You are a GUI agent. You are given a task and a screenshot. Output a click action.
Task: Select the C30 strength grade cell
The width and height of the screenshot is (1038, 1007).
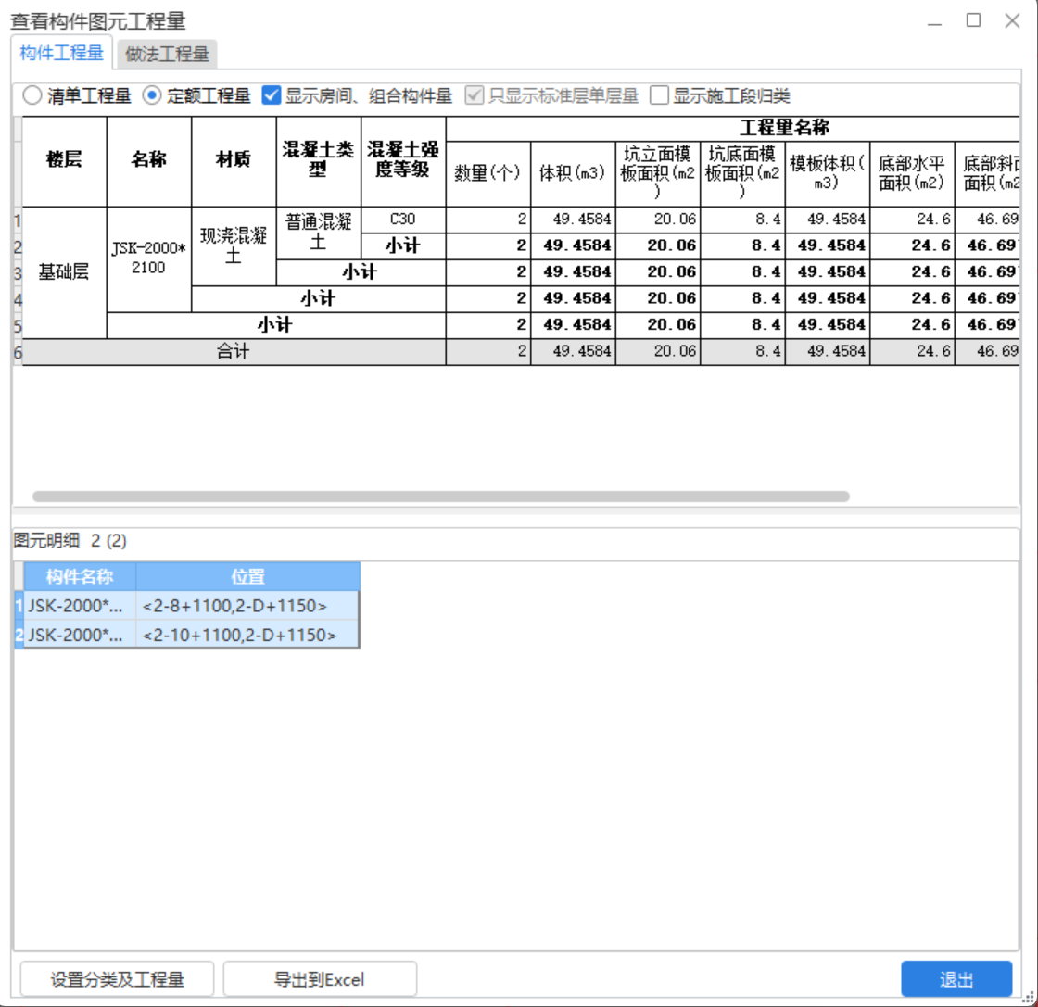click(403, 220)
